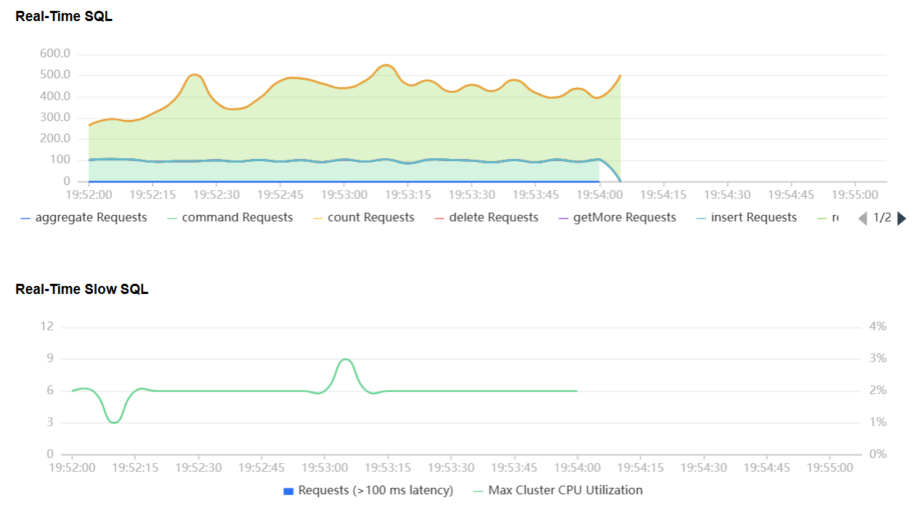Toggle the getMore Requests legend entry
Viewport: 921px width, 511px height.
click(617, 218)
